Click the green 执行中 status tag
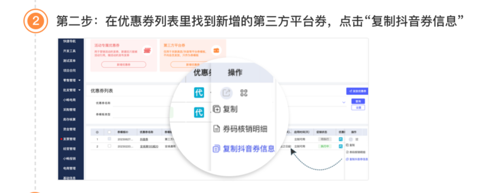 (325, 146)
